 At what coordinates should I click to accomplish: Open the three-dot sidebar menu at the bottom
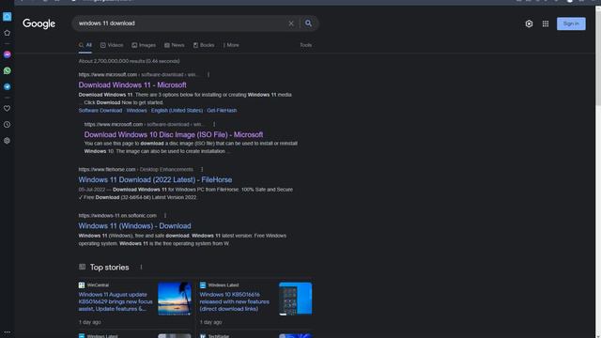click(x=7, y=332)
